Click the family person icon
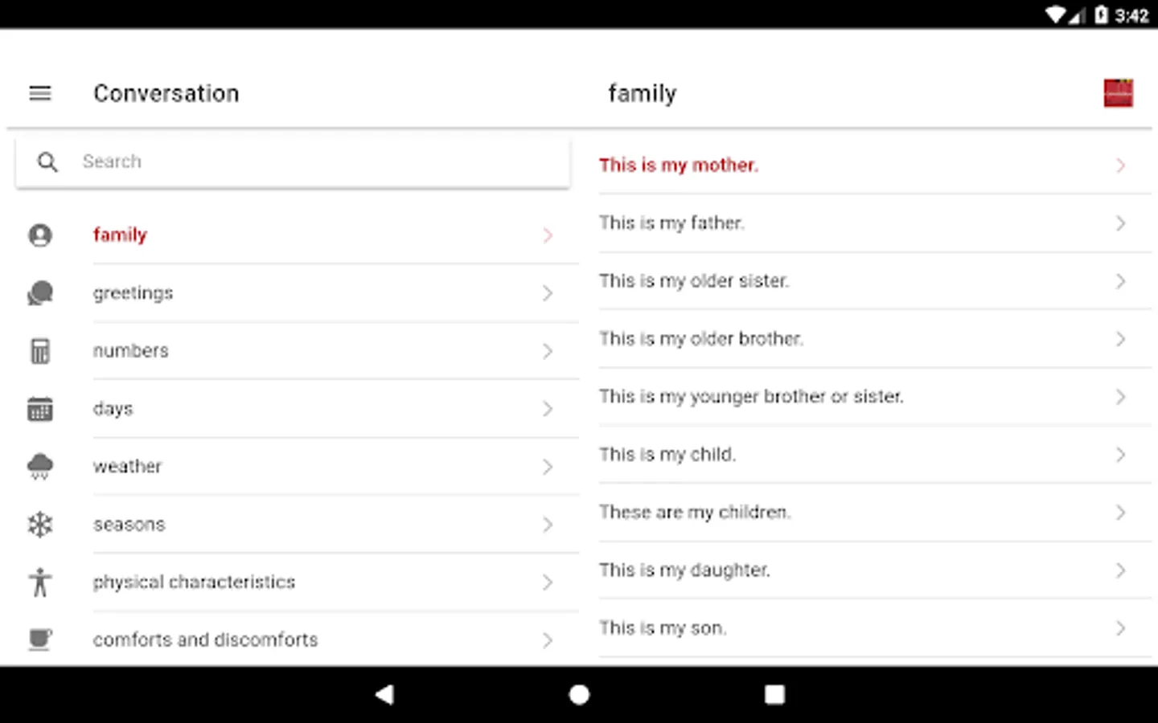 [40, 235]
